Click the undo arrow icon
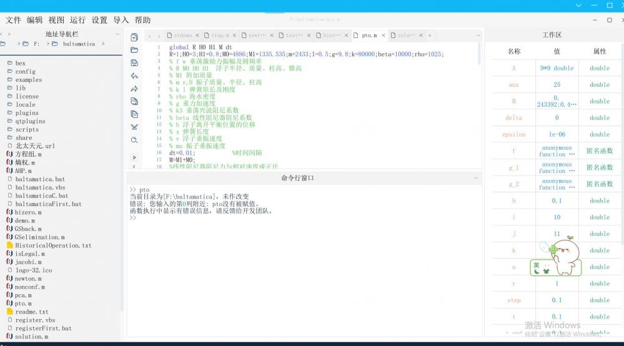This screenshot has width=624, height=346. coord(134,76)
